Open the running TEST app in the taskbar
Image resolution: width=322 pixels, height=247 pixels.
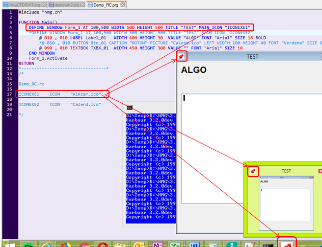(287, 244)
